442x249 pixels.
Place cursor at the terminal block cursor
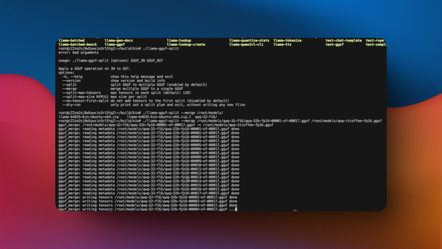[x=236, y=209]
